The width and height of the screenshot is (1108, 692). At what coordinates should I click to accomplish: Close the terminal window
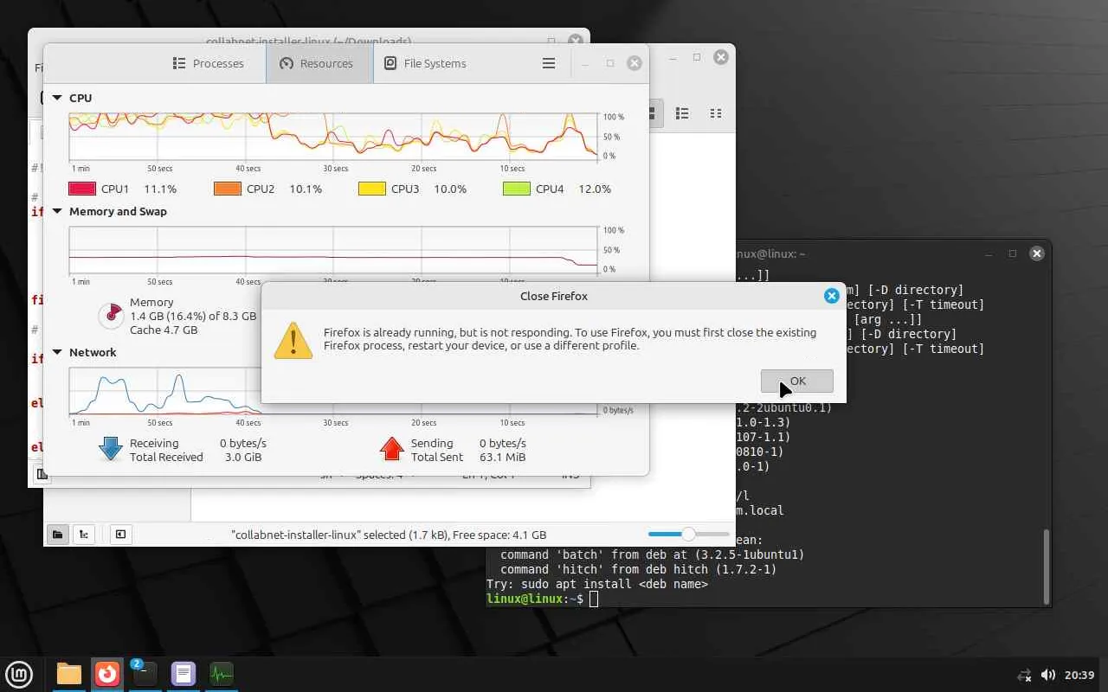[1037, 253]
